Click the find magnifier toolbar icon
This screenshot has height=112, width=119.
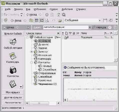point(64,15)
